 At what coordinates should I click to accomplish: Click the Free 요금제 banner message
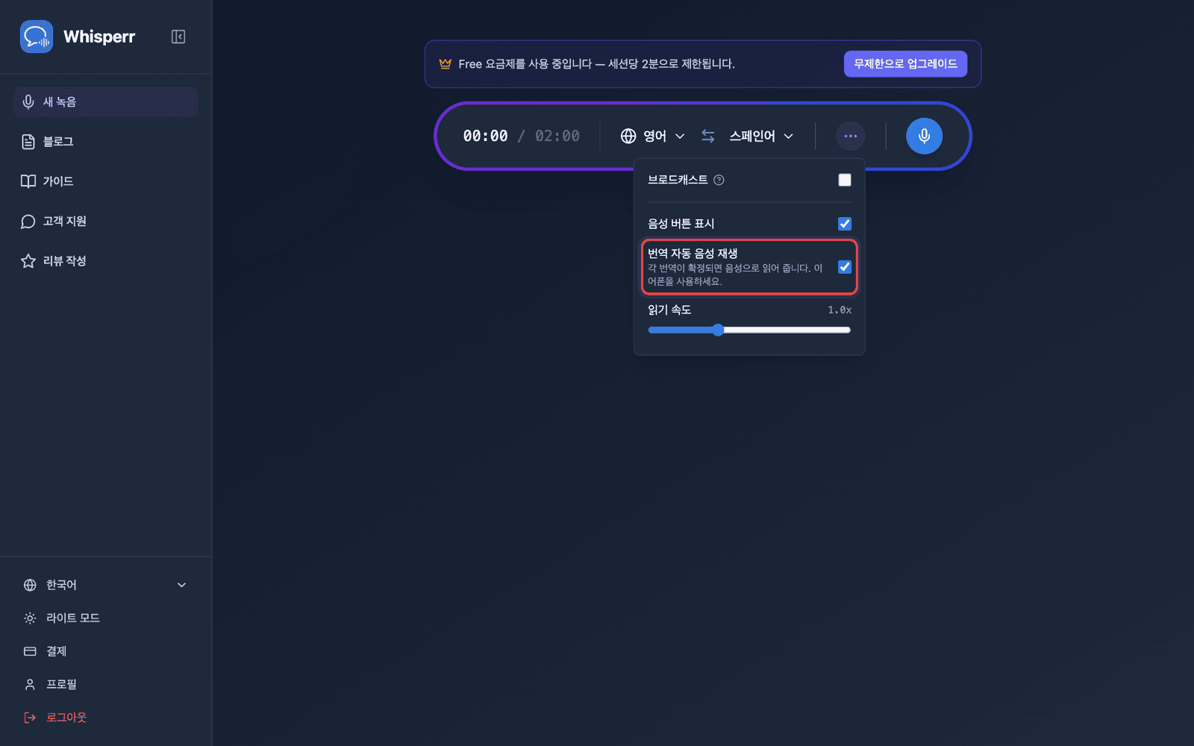(x=596, y=63)
